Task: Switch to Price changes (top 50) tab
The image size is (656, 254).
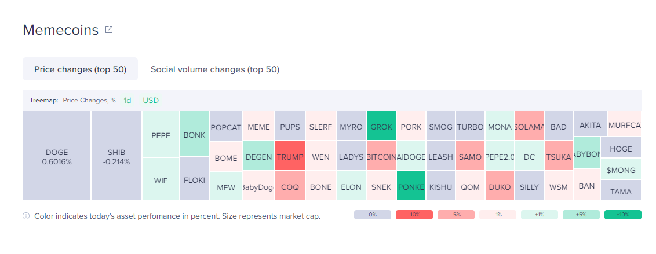Action: tap(81, 69)
